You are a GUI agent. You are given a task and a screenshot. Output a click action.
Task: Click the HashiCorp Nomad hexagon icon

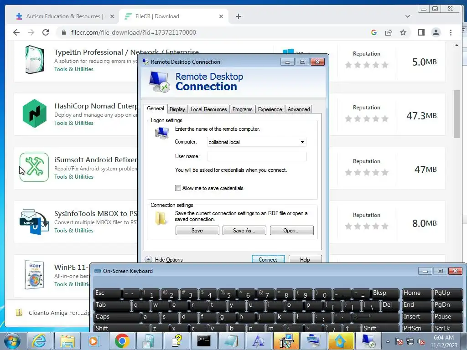point(35,113)
